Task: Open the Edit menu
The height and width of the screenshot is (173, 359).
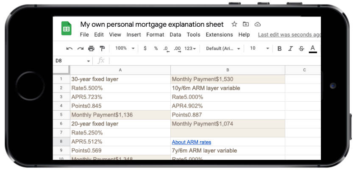Action: click(99, 35)
